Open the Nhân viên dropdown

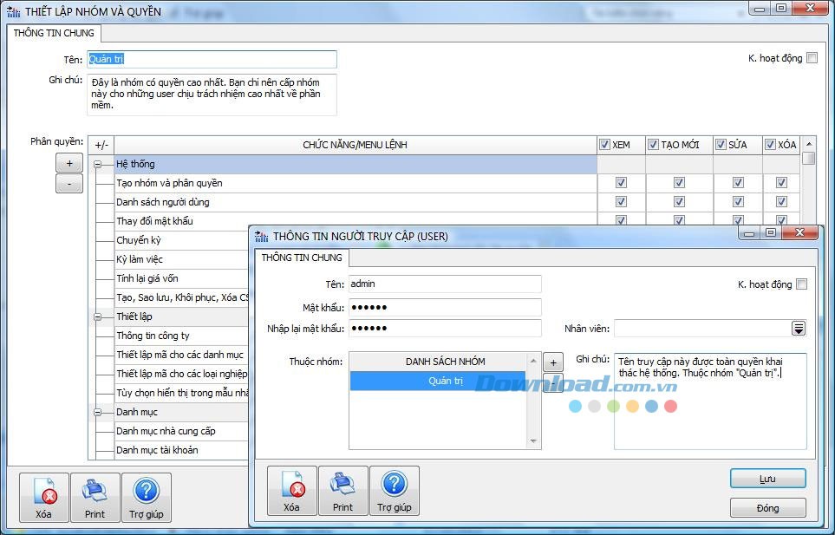click(x=798, y=328)
